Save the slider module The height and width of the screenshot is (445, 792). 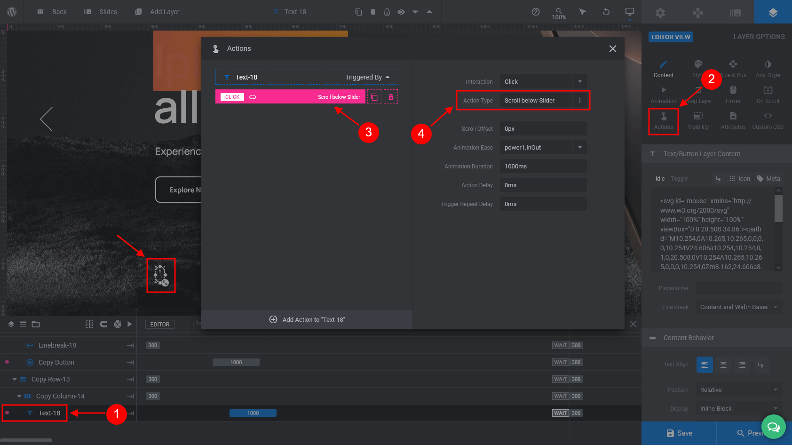point(679,433)
